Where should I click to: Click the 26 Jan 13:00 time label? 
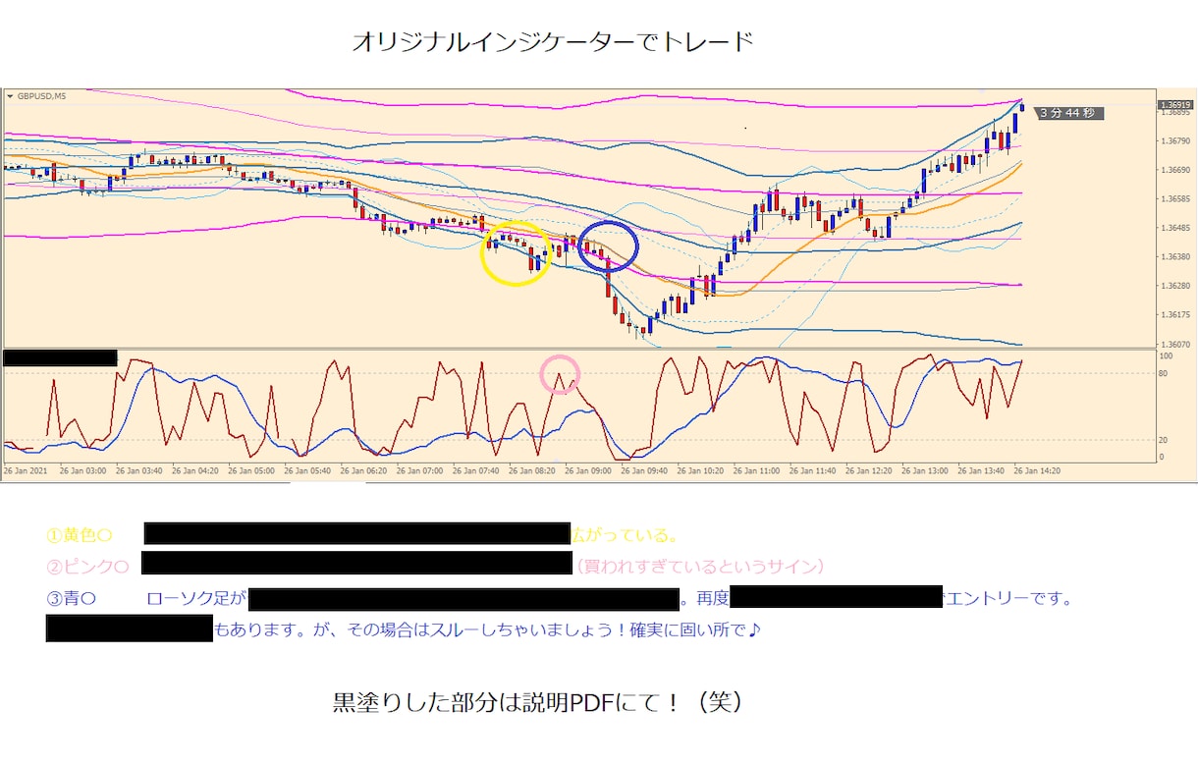pos(924,471)
